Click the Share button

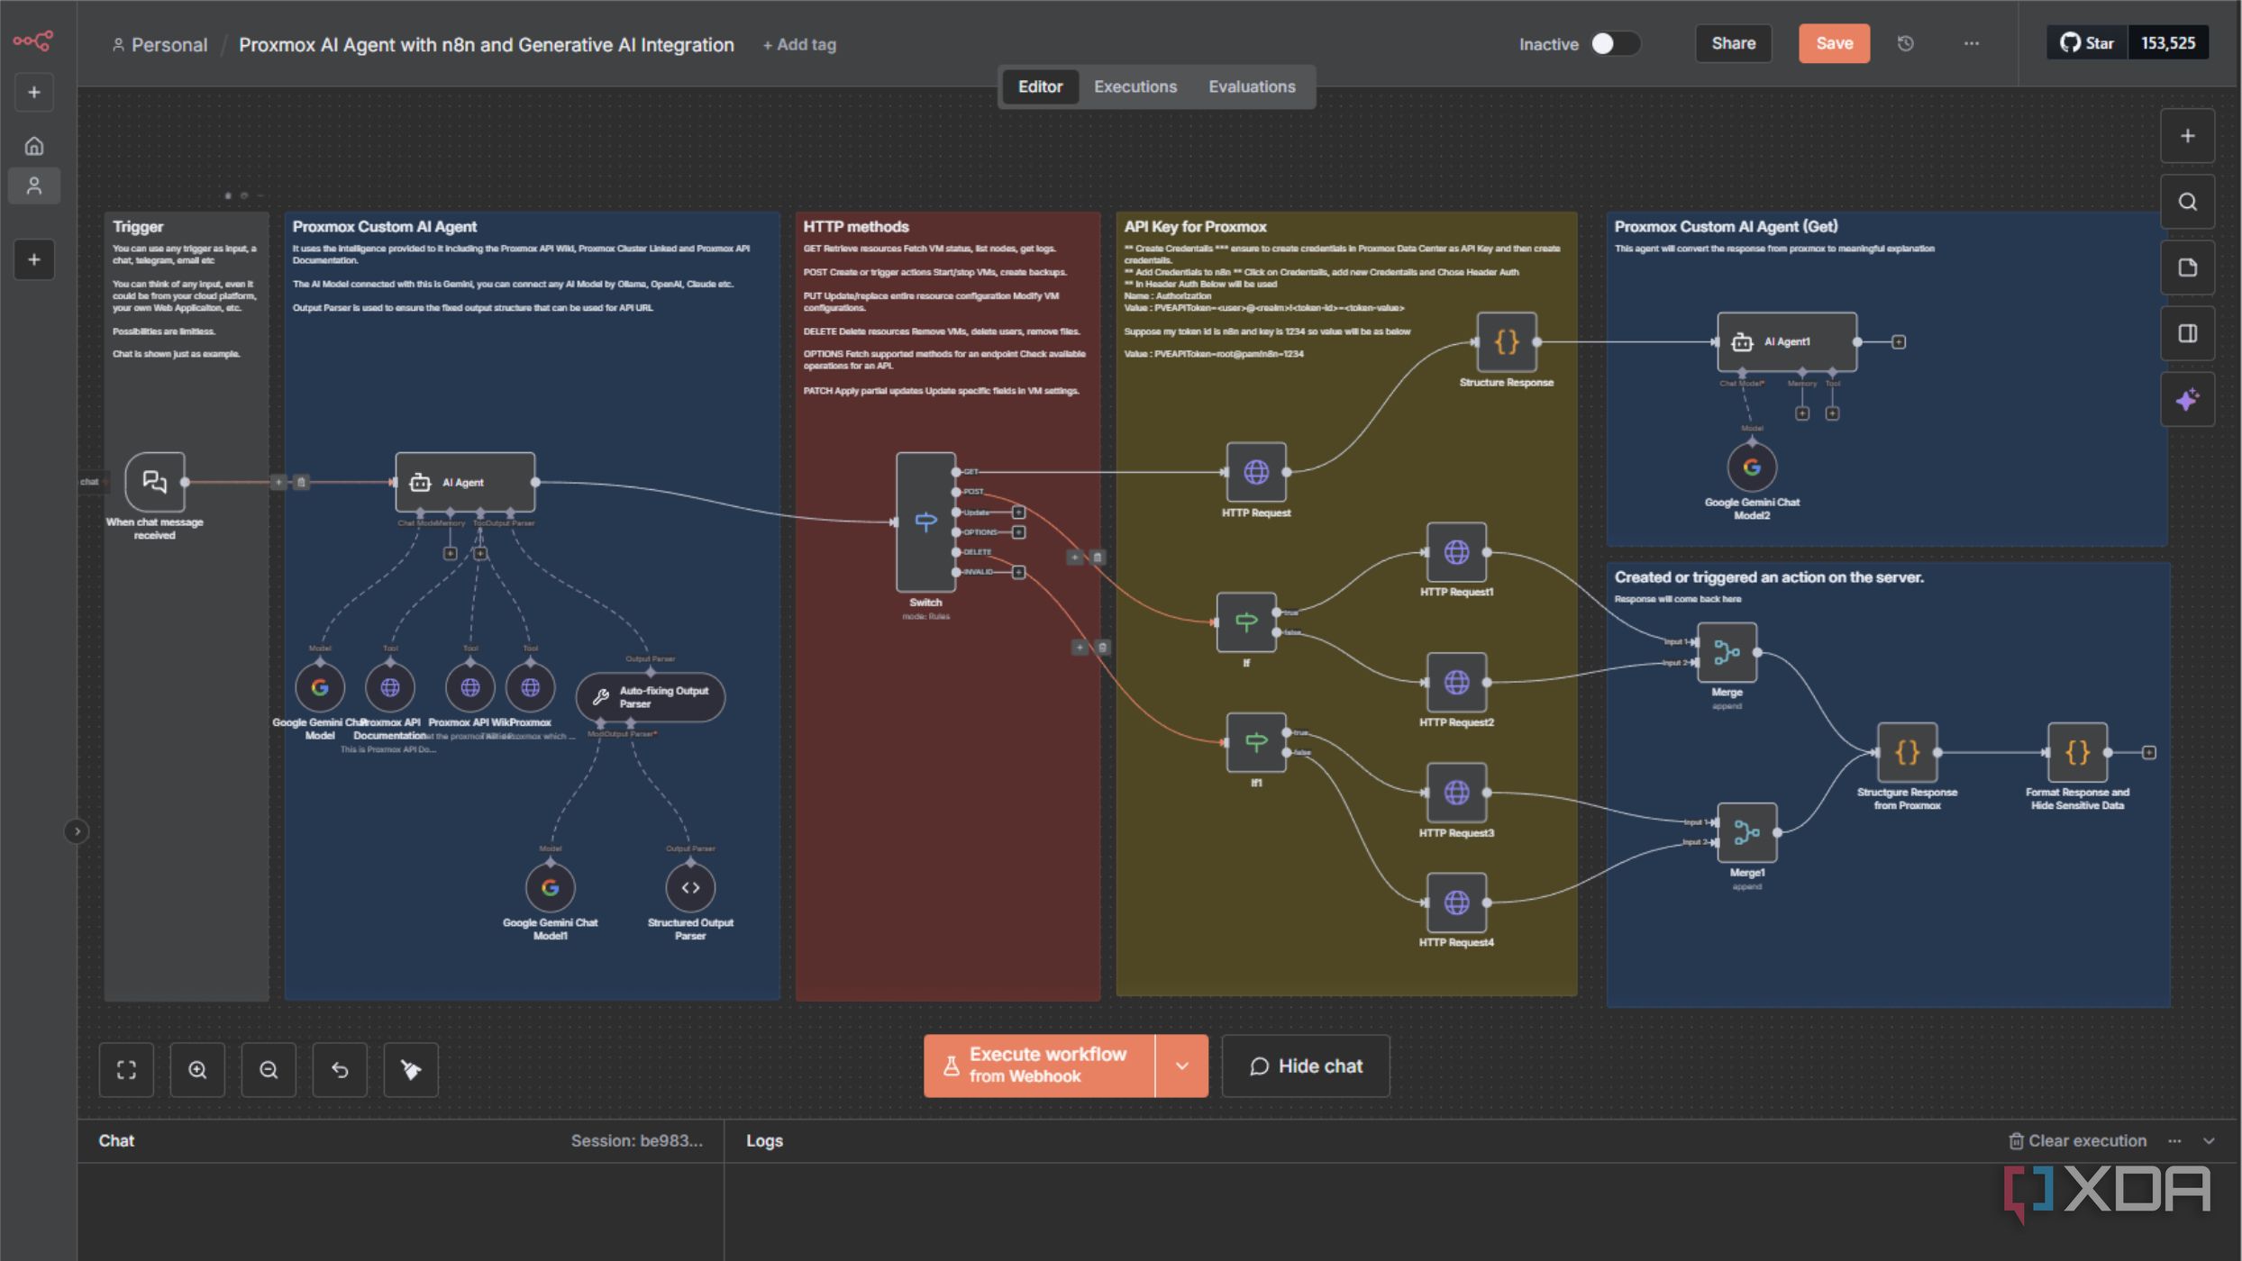coord(1733,43)
